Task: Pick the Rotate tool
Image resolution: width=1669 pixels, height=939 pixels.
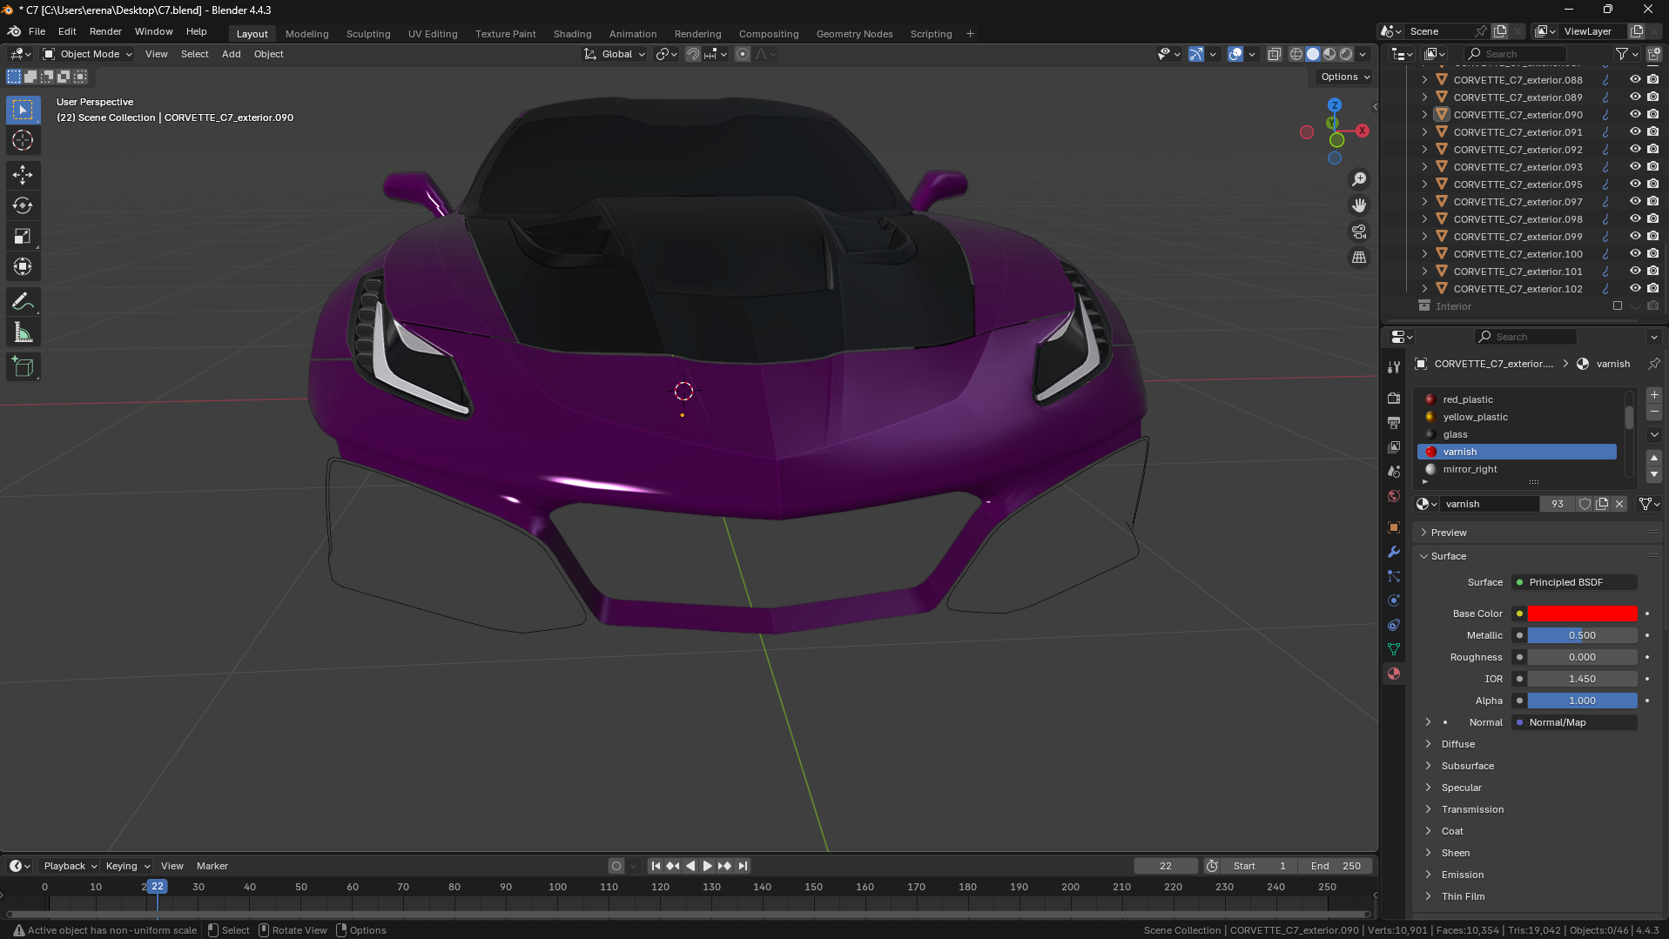Action: point(23,205)
